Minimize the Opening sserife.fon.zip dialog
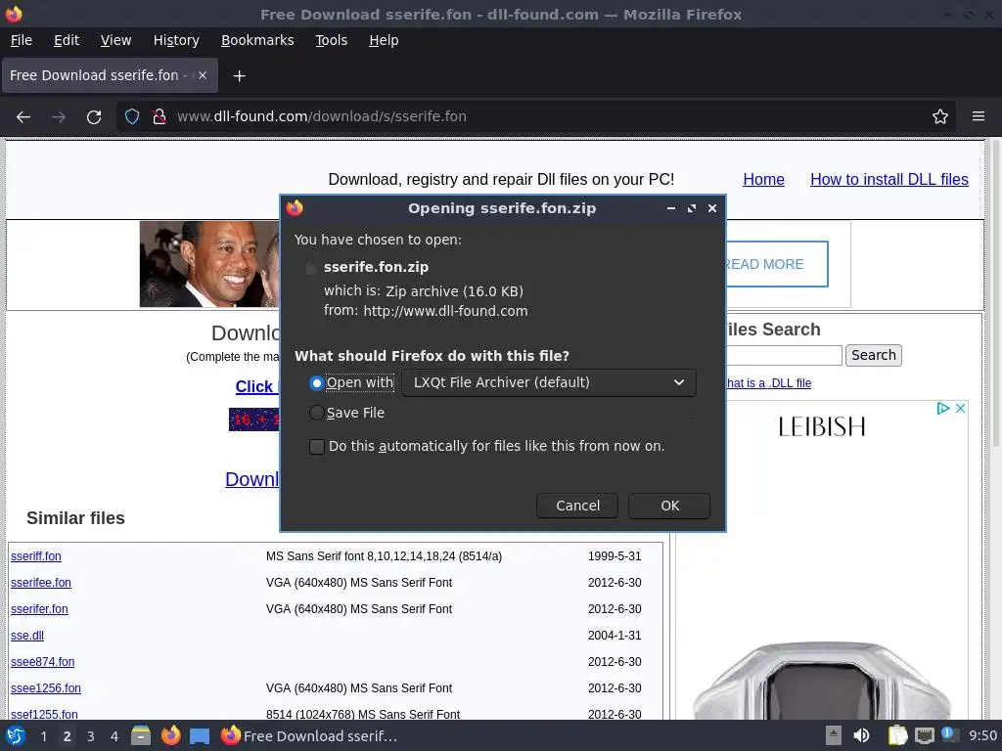1002x751 pixels. point(671,208)
